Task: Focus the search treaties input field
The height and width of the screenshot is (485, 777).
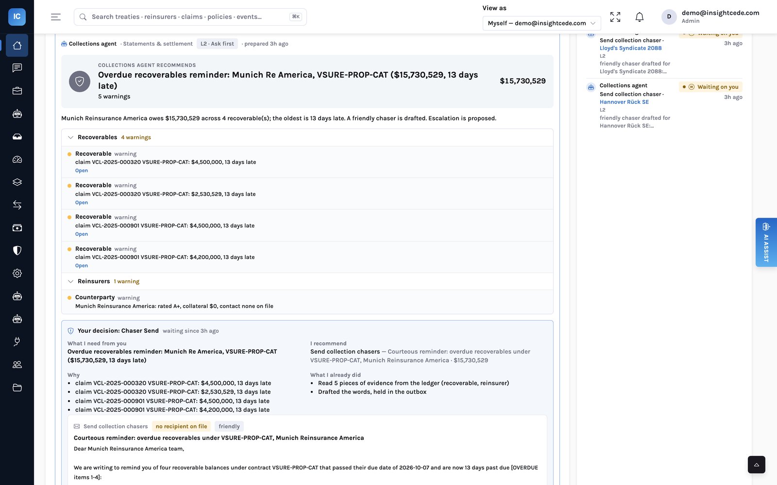Action: click(x=190, y=17)
